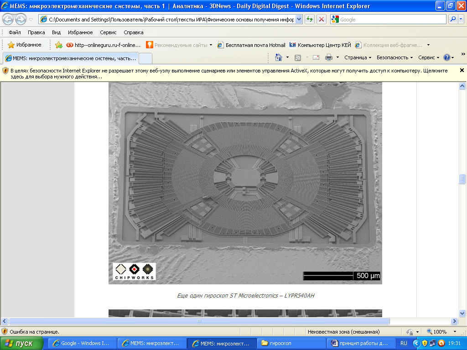Click the page error shield status icon

point(5,332)
